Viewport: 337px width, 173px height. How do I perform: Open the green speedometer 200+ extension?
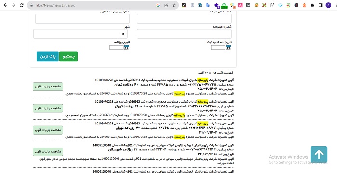[224, 6]
